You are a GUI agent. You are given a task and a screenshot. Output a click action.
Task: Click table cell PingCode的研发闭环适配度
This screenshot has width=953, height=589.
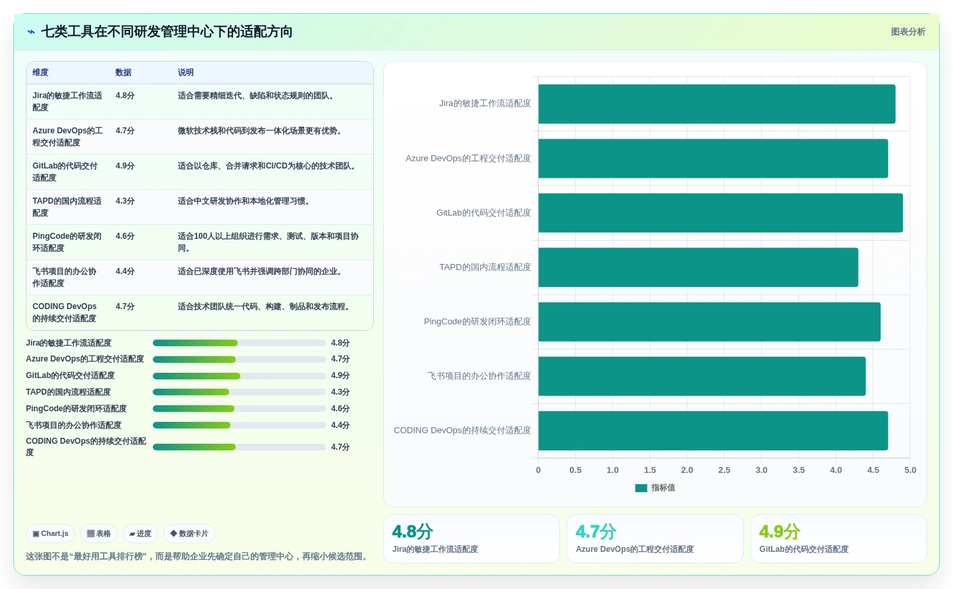67,242
